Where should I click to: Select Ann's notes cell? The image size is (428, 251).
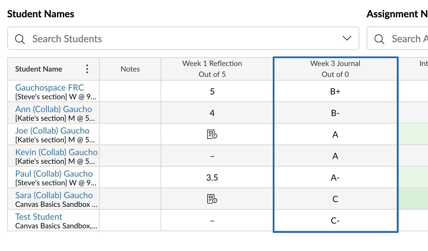130,113
